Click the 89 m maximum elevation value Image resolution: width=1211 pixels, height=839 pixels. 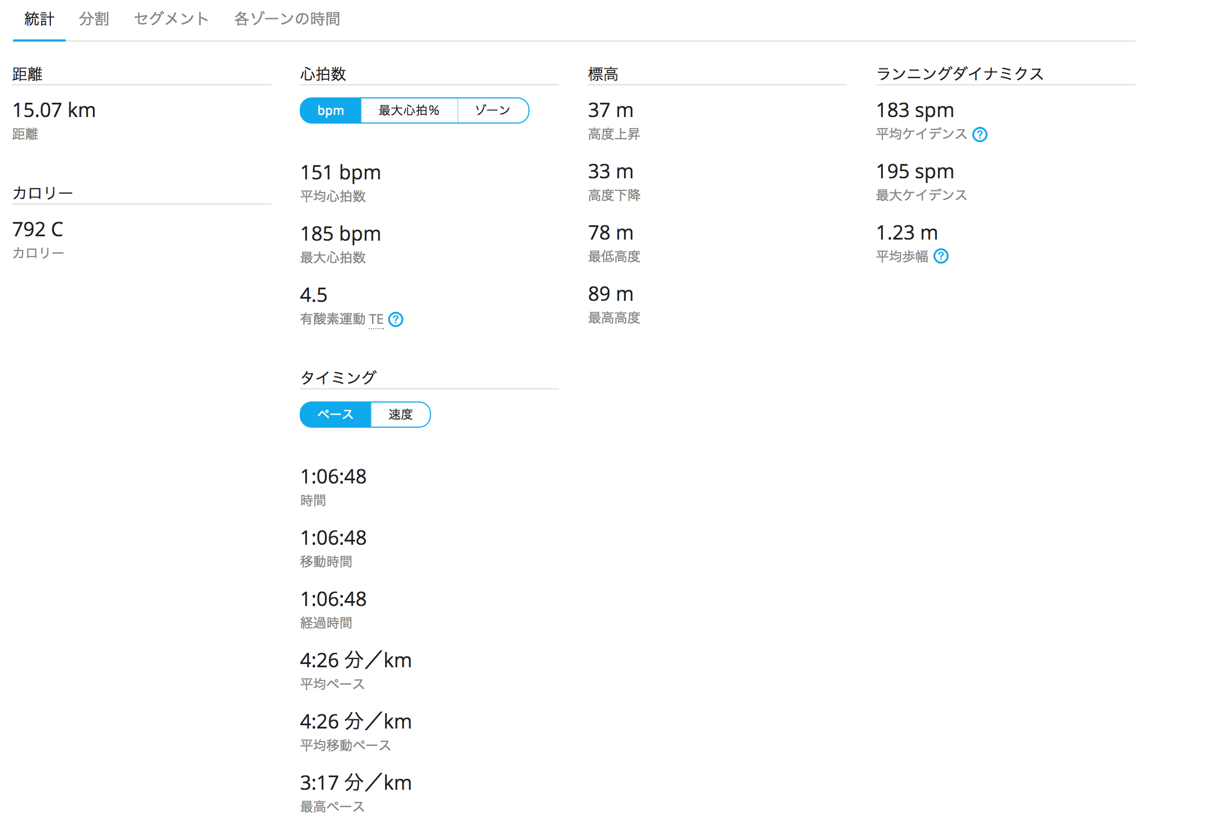(610, 294)
